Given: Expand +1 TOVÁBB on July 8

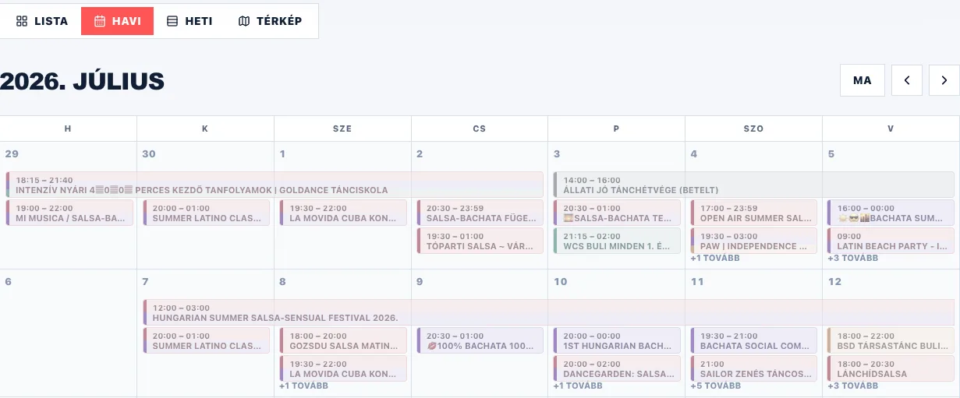Looking at the screenshot, I should (304, 386).
